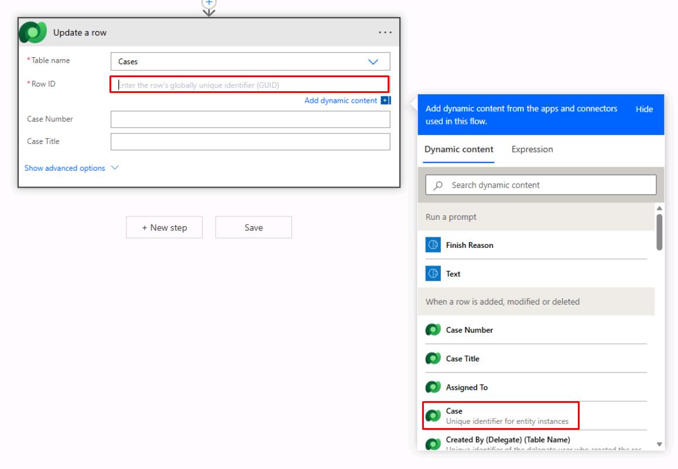Click the Search dynamic content field
Screen dimensions: 678x469
tap(540, 185)
